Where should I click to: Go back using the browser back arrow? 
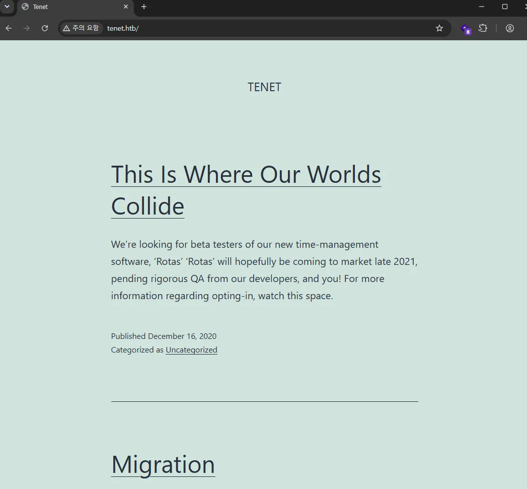pos(9,28)
